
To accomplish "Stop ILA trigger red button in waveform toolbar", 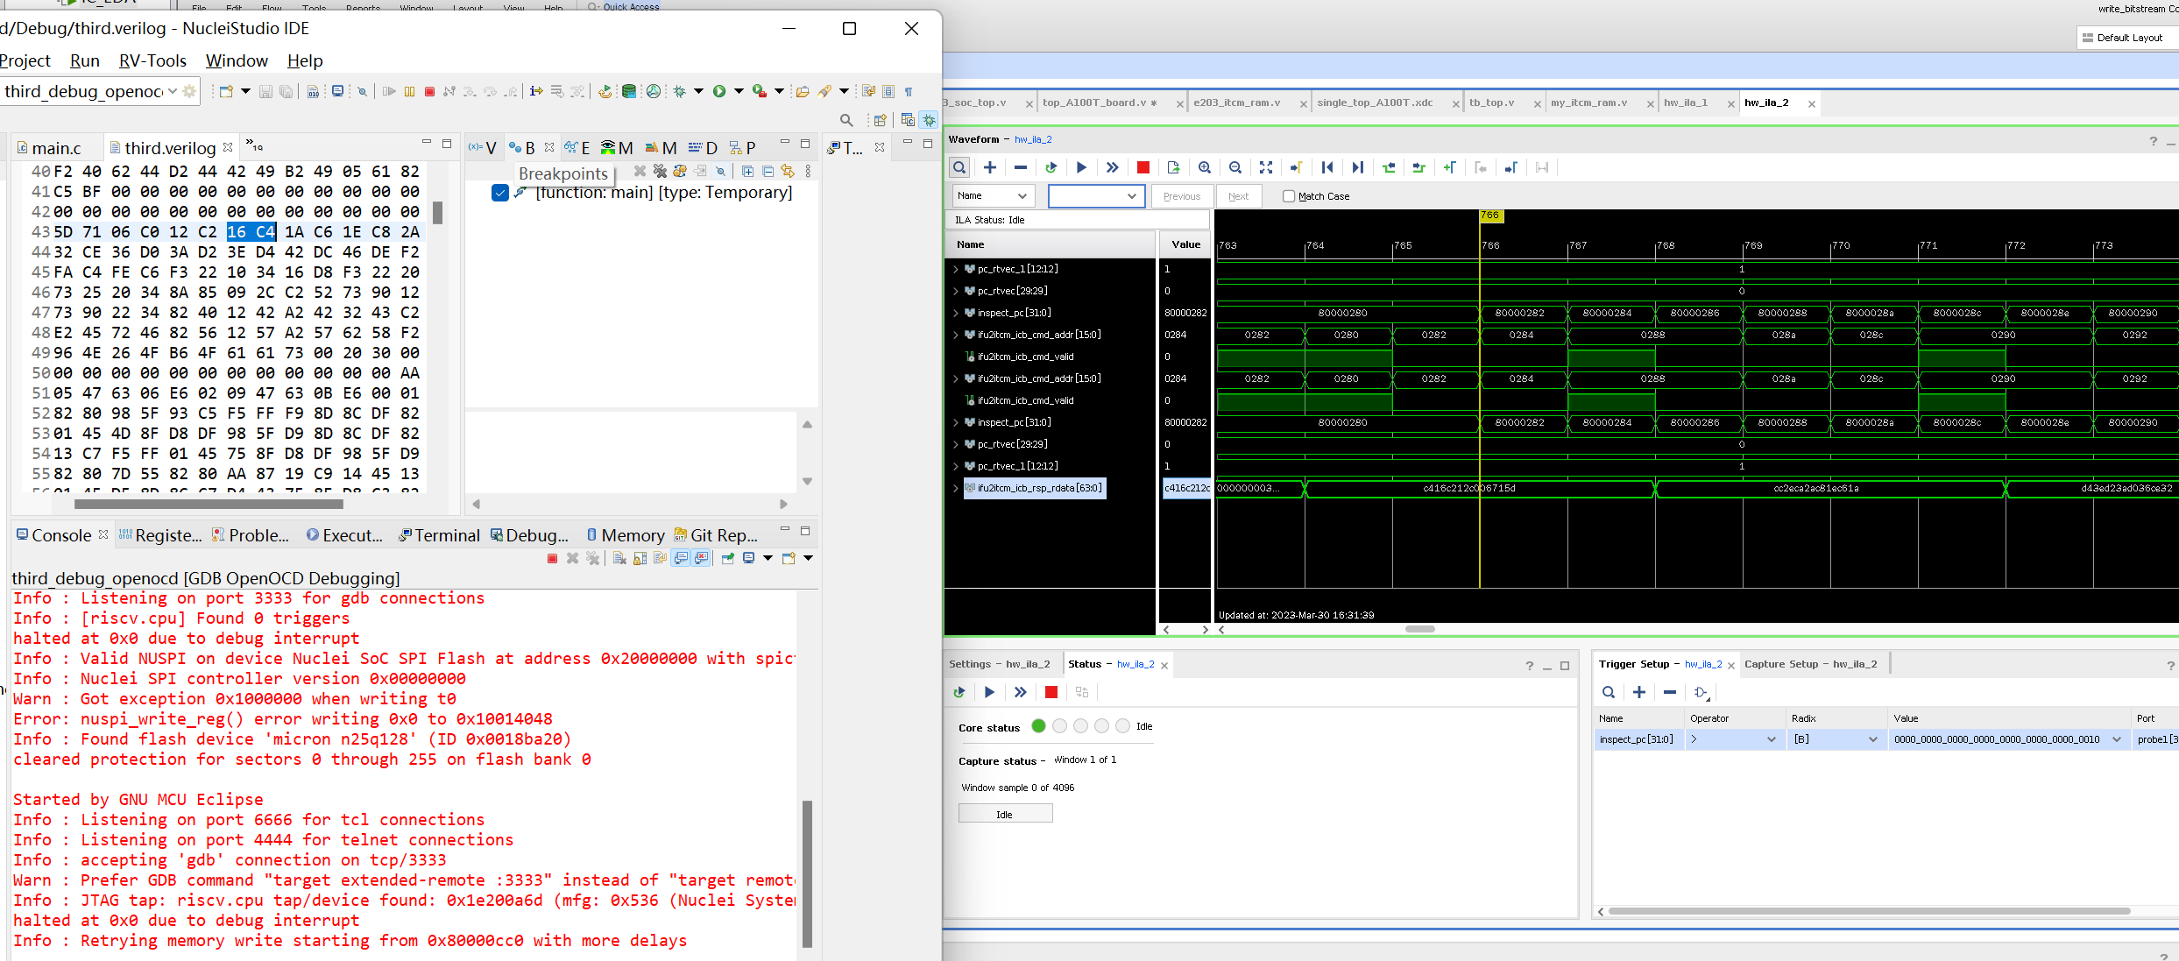I will (x=1143, y=167).
